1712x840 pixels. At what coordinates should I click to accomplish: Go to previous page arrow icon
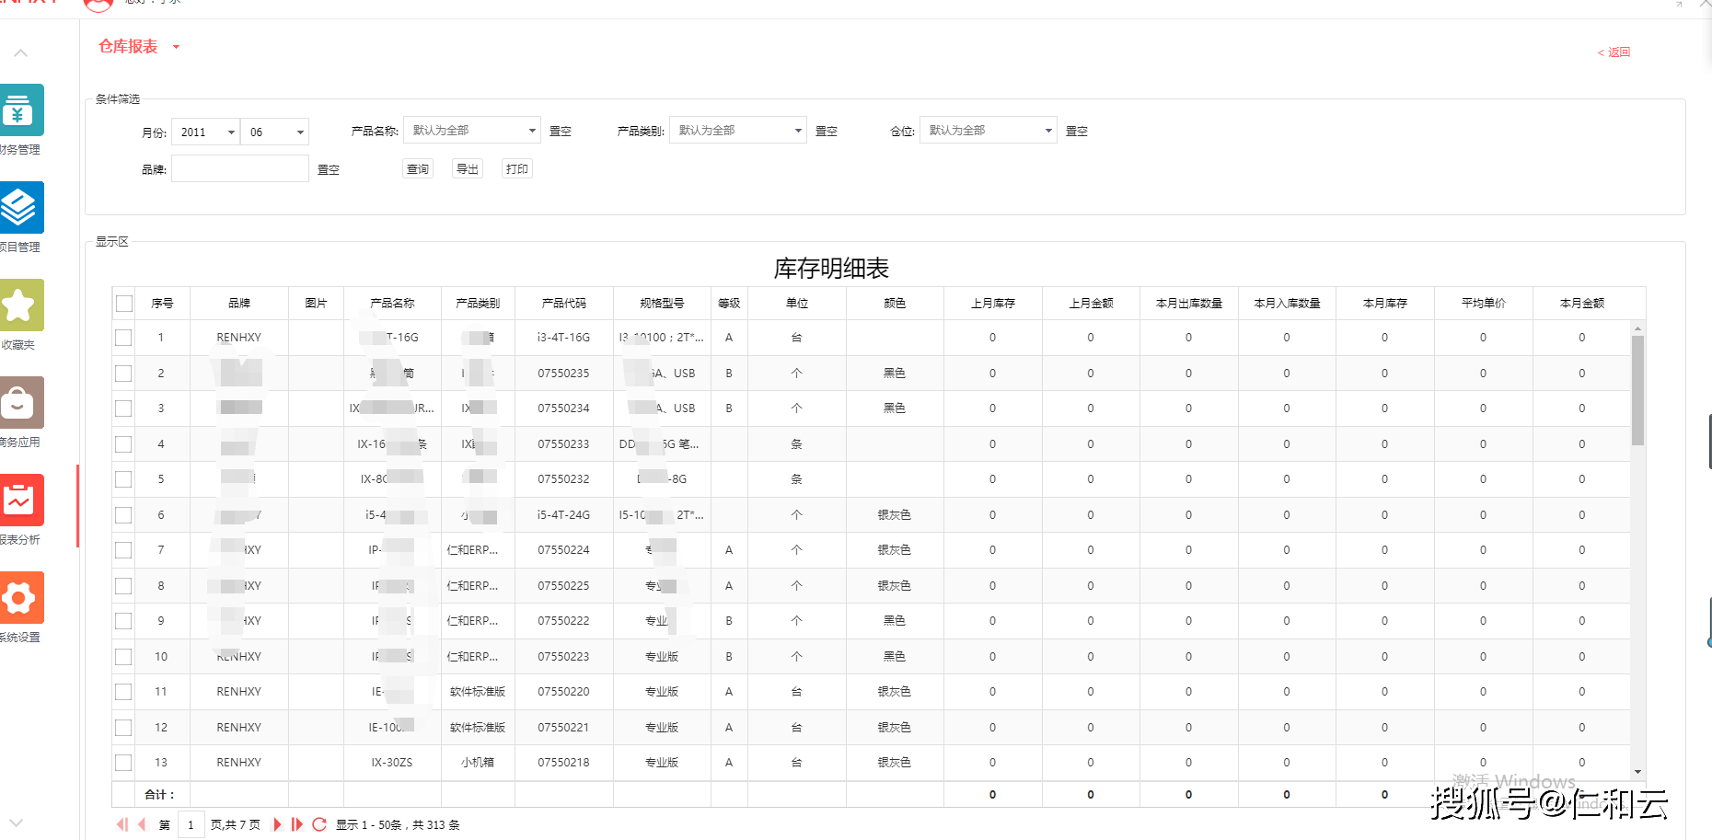click(x=142, y=824)
